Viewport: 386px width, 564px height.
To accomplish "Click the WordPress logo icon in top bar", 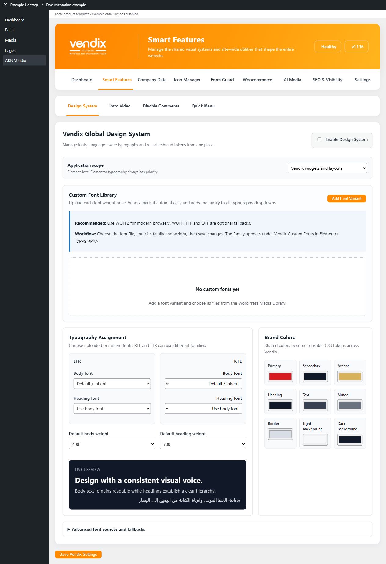I will (x=5, y=5).
